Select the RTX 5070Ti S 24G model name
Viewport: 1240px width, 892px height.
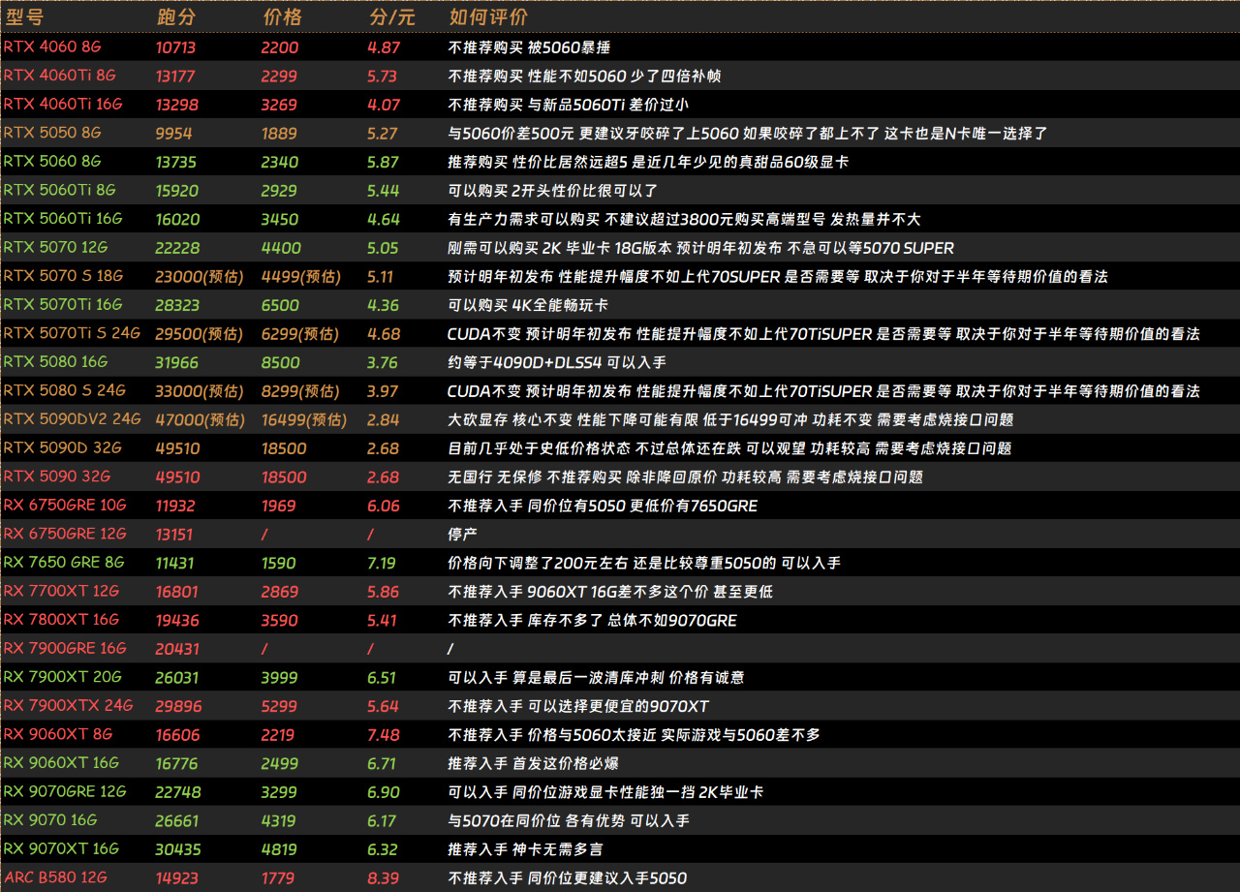click(72, 334)
